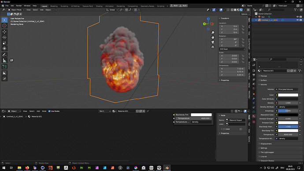Activate the Rotate tool
This screenshot has height=171, width=304.
4,37
